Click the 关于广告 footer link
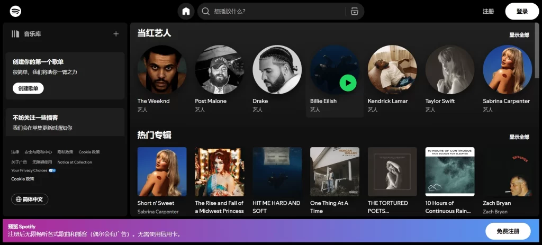This screenshot has width=542, height=245. click(19, 162)
